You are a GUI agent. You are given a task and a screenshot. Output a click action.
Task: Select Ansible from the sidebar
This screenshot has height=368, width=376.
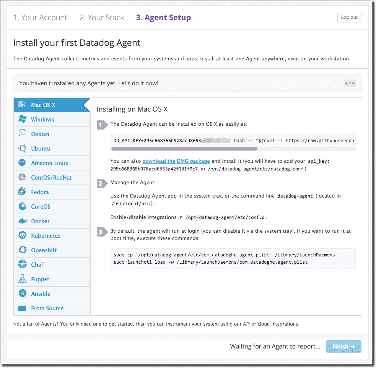(40, 293)
